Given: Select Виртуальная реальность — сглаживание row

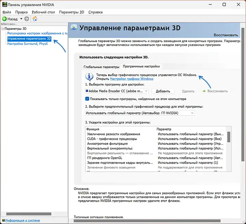Looking at the screenshot, I should (x=156, y=153).
